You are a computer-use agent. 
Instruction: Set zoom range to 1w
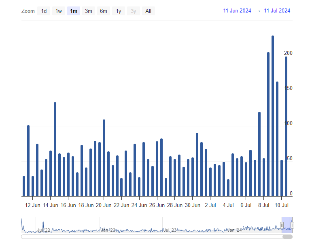tap(59, 11)
